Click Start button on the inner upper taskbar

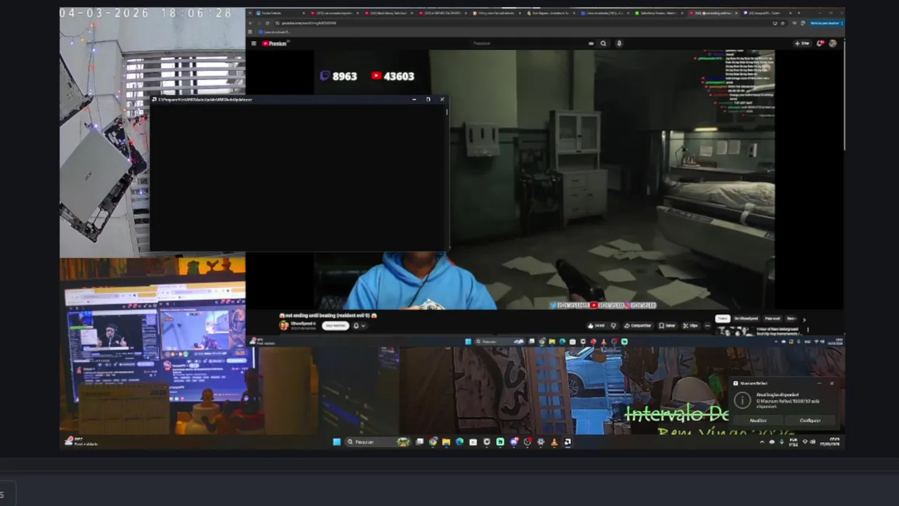click(468, 342)
